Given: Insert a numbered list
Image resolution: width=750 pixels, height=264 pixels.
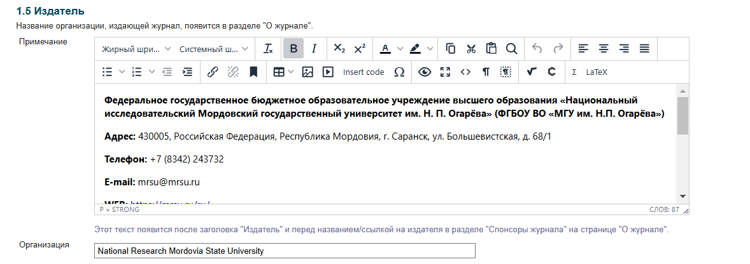Looking at the screenshot, I should [138, 72].
